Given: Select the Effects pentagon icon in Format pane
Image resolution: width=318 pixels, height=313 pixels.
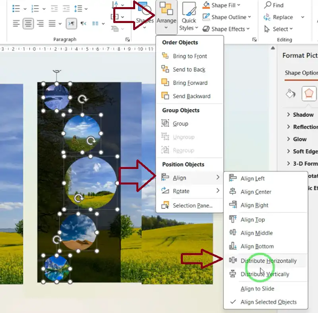Looking at the screenshot, I should (x=309, y=94).
